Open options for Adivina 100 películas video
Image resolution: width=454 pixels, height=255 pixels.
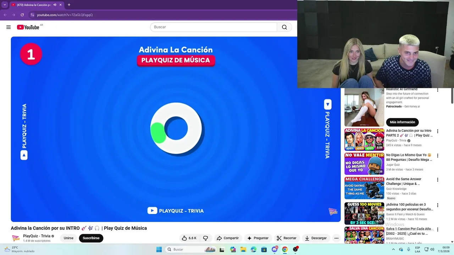[437, 205]
